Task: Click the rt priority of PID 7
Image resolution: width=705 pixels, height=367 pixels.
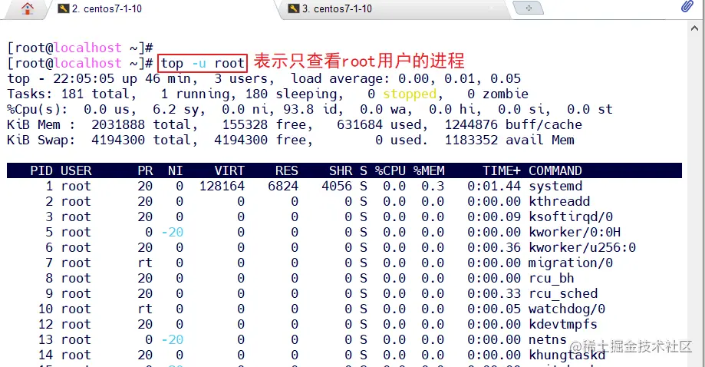Action: (145, 263)
